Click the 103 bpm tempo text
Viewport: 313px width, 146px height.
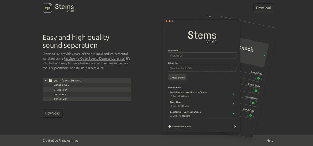click(x=185, y=106)
